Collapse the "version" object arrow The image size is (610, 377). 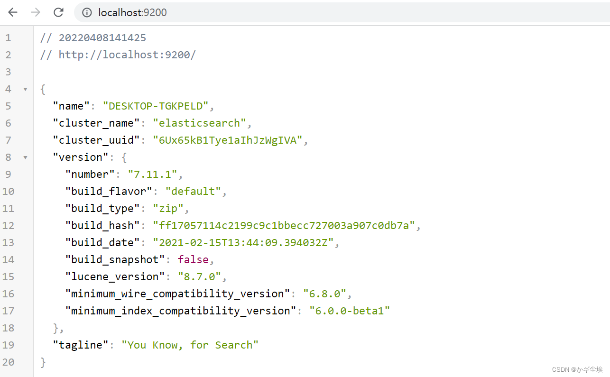pyautogui.click(x=25, y=157)
